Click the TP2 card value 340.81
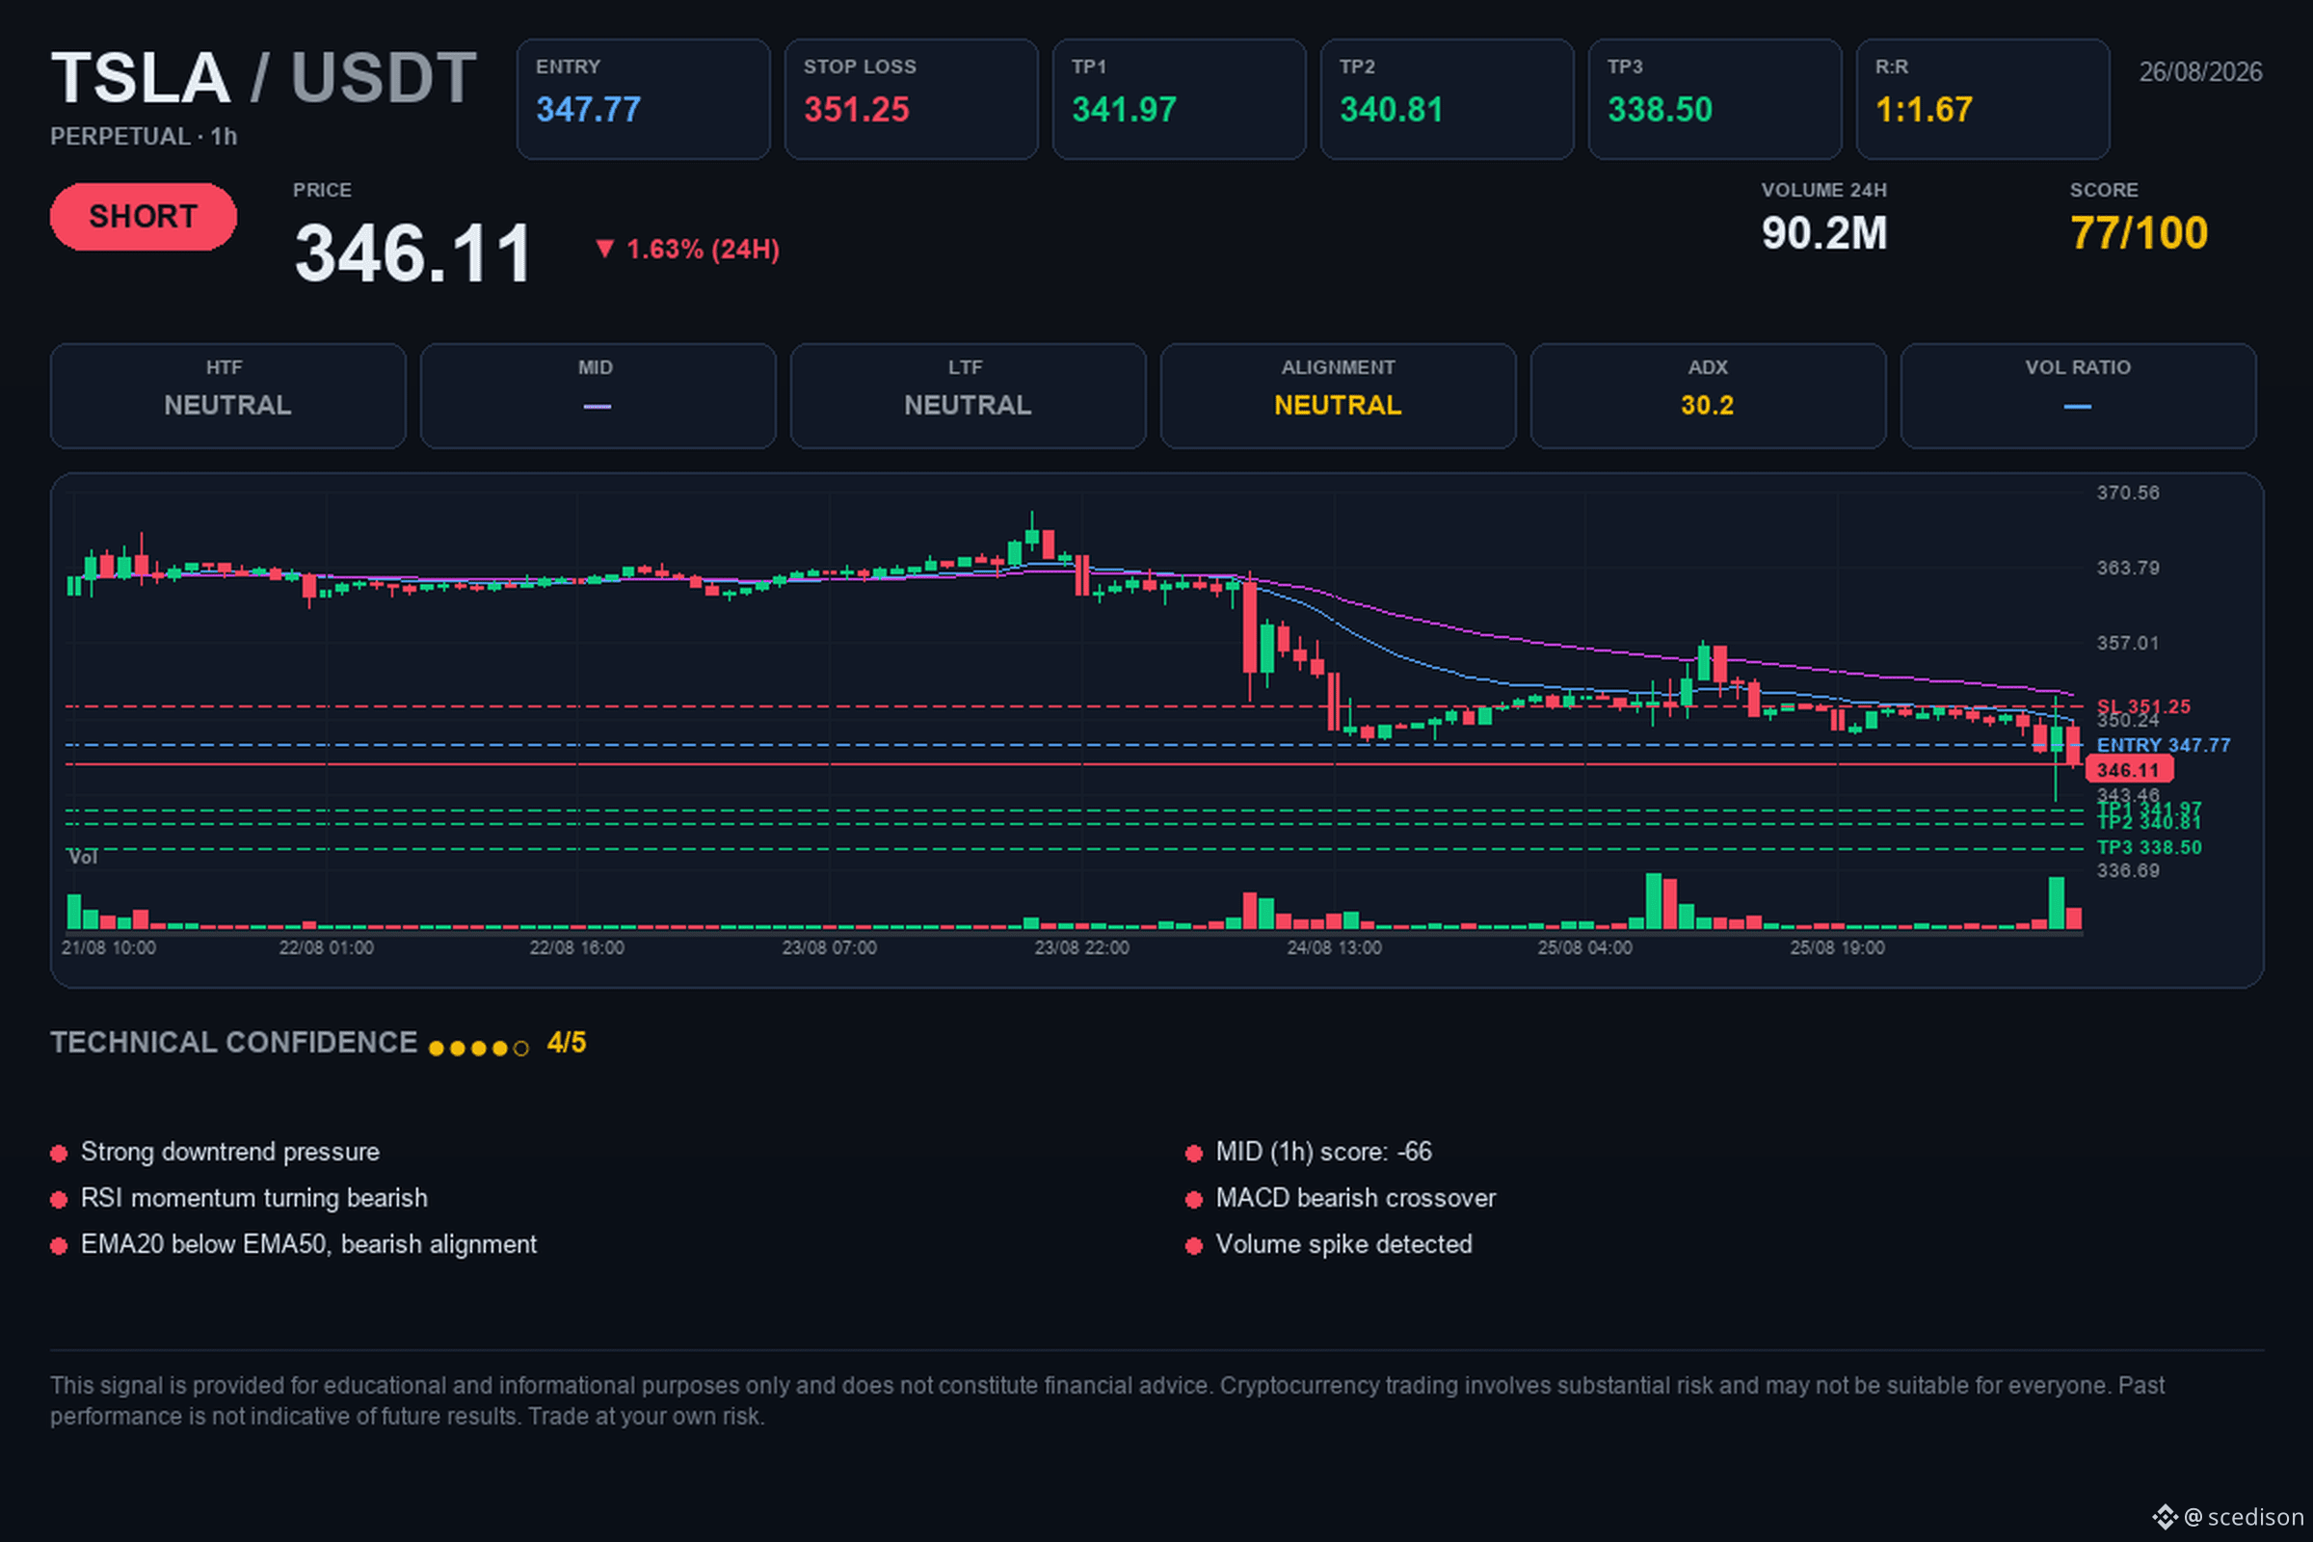The width and height of the screenshot is (2313, 1542). (x=1392, y=109)
